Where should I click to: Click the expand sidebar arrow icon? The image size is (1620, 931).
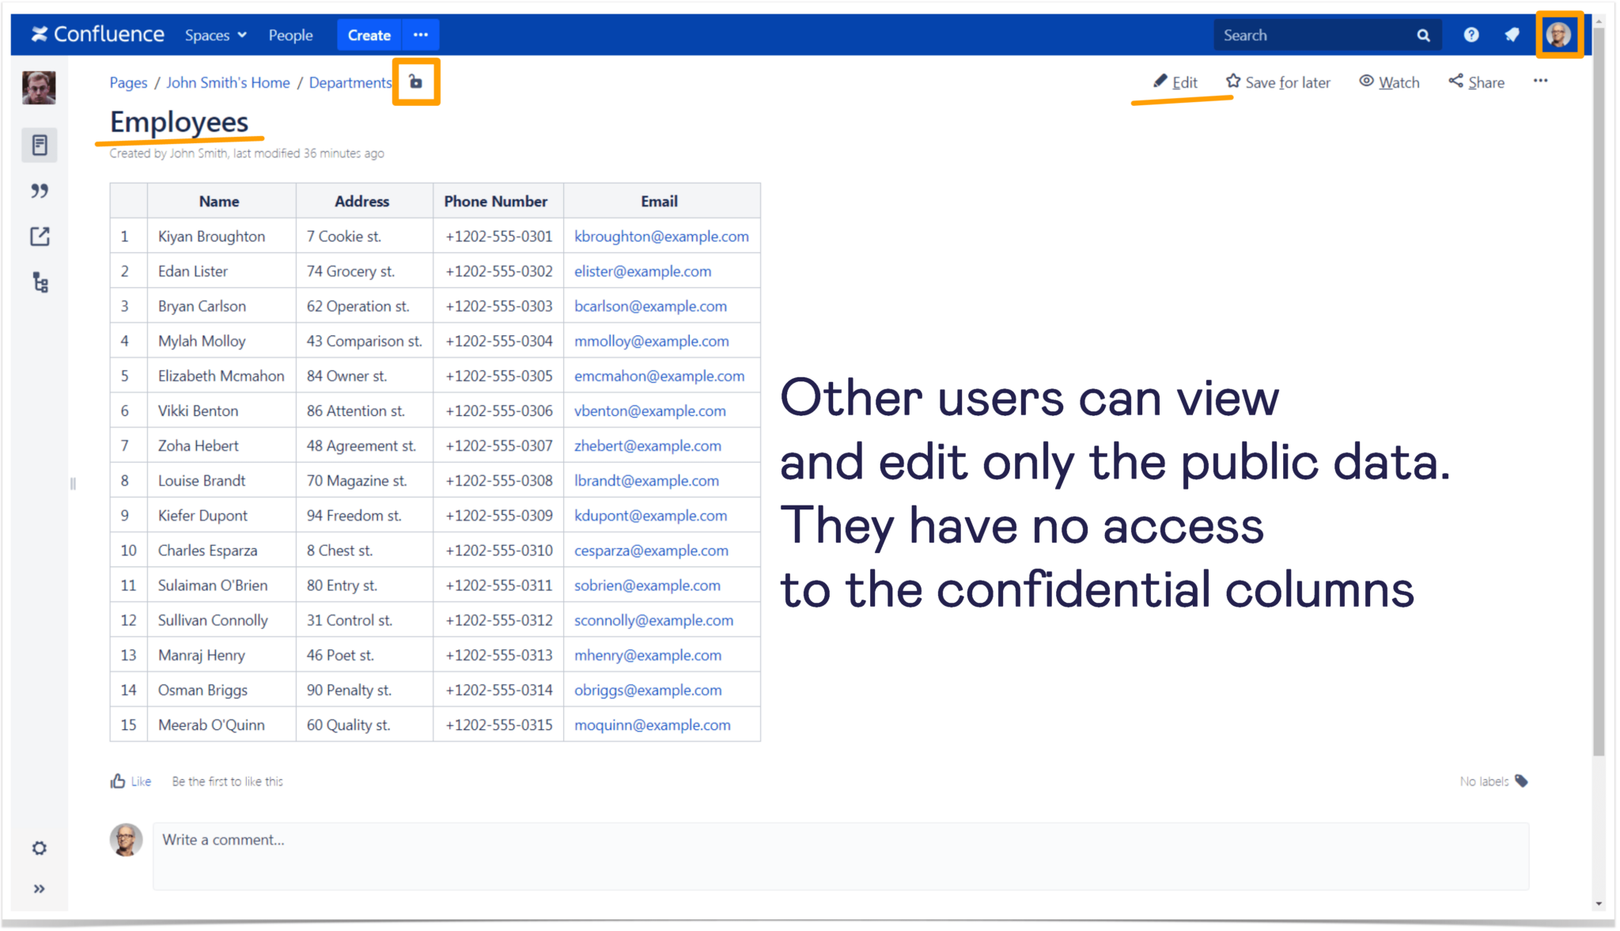coord(39,889)
